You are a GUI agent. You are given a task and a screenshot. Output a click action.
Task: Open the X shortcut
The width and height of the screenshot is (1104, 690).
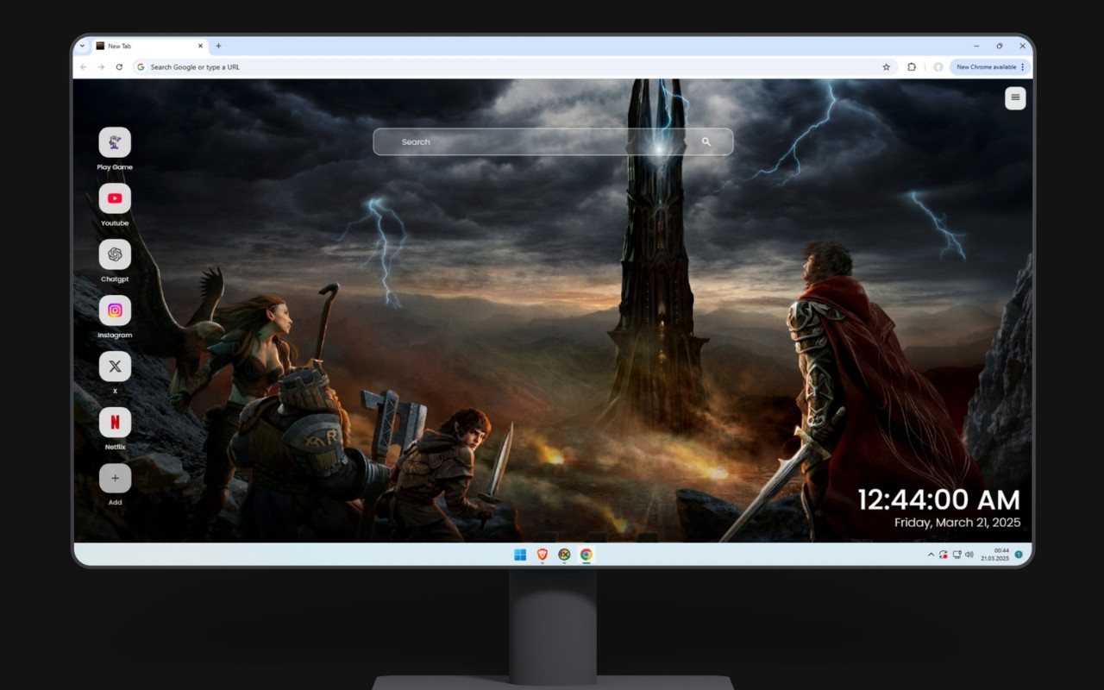[115, 366]
